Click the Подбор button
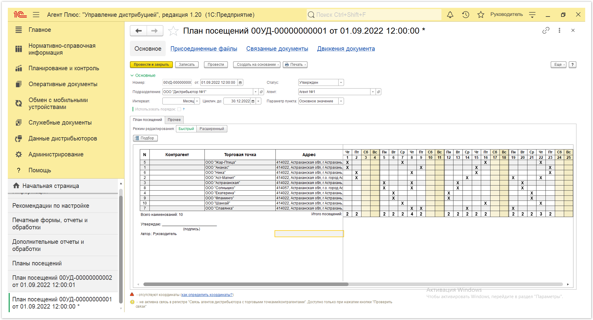Viewport: 593px width, 320px height. click(x=145, y=138)
